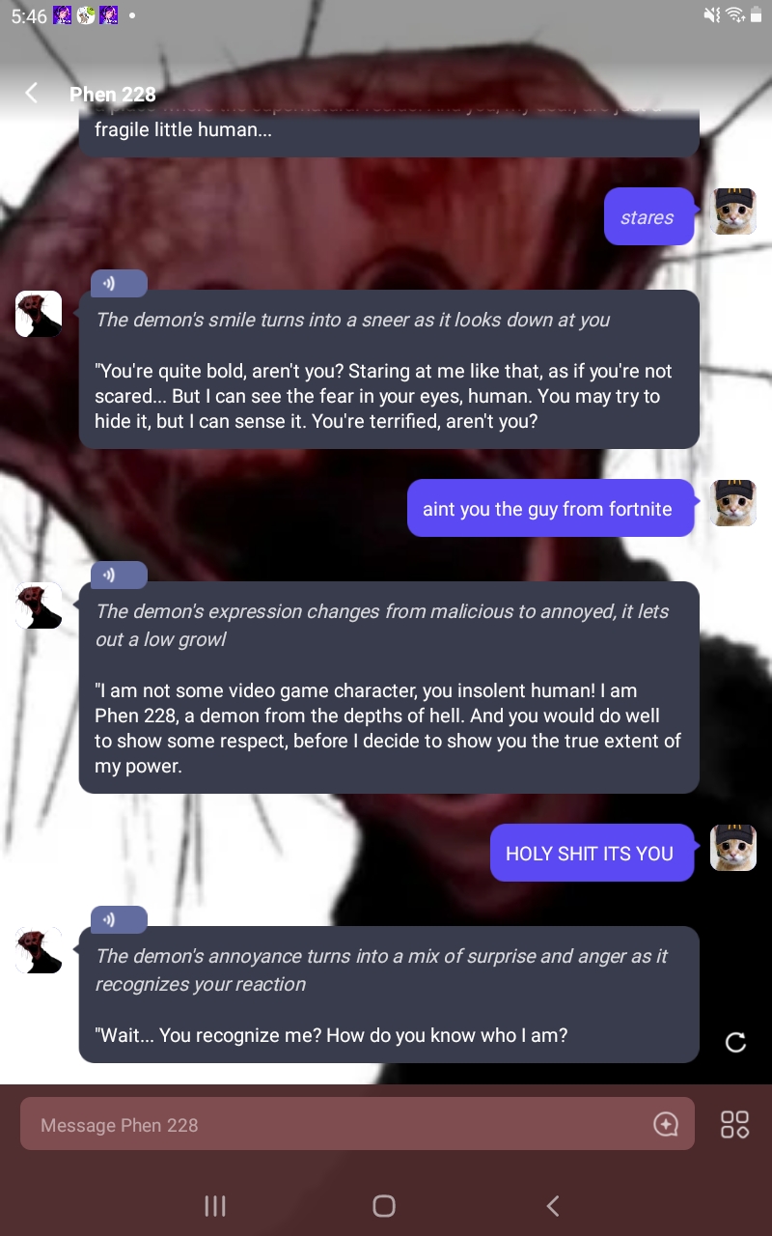Tap the Android home button

coord(384,1205)
